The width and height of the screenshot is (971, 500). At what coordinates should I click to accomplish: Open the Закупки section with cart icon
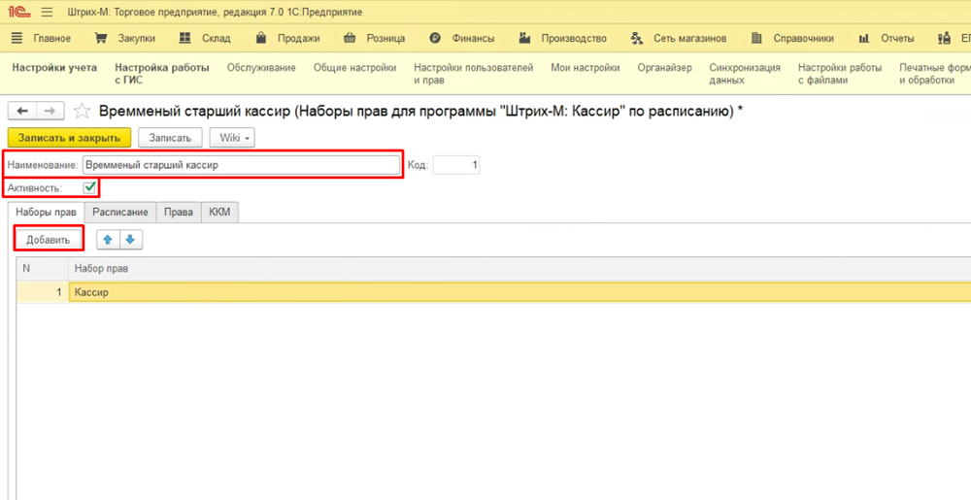(125, 39)
